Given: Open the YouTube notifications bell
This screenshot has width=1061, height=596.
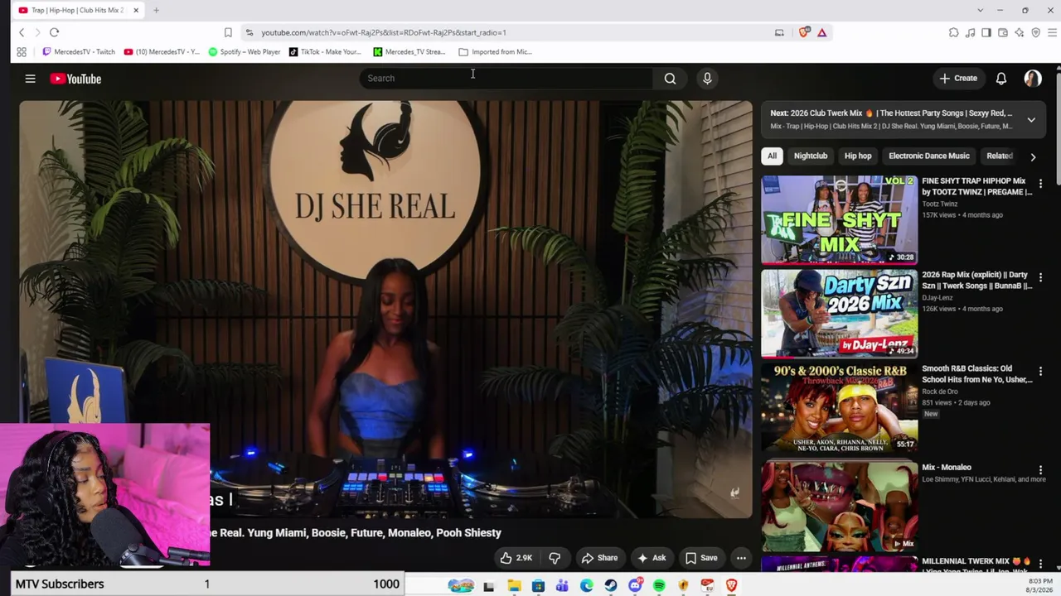Looking at the screenshot, I should pos(1001,78).
